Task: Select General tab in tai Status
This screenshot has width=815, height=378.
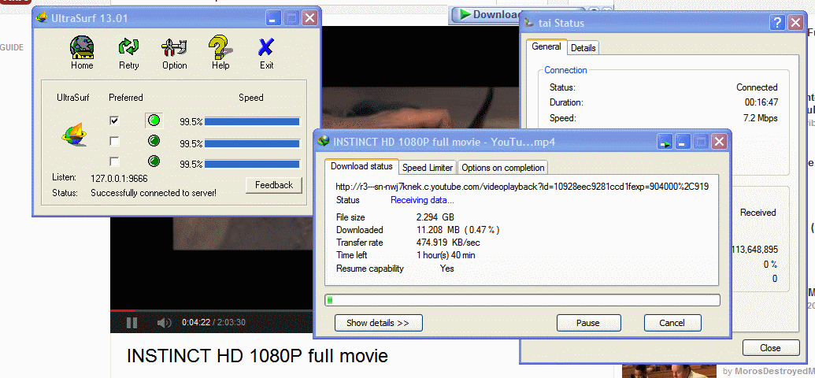Action: point(546,46)
